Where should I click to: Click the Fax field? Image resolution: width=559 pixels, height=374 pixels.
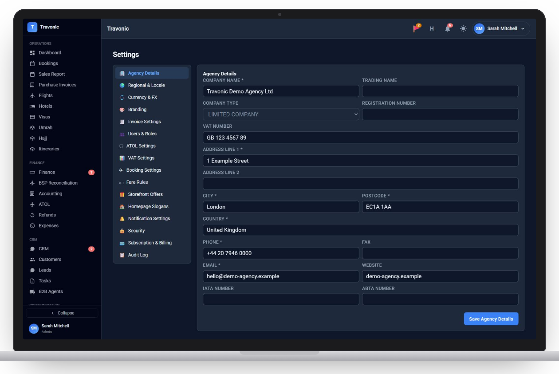coord(440,253)
